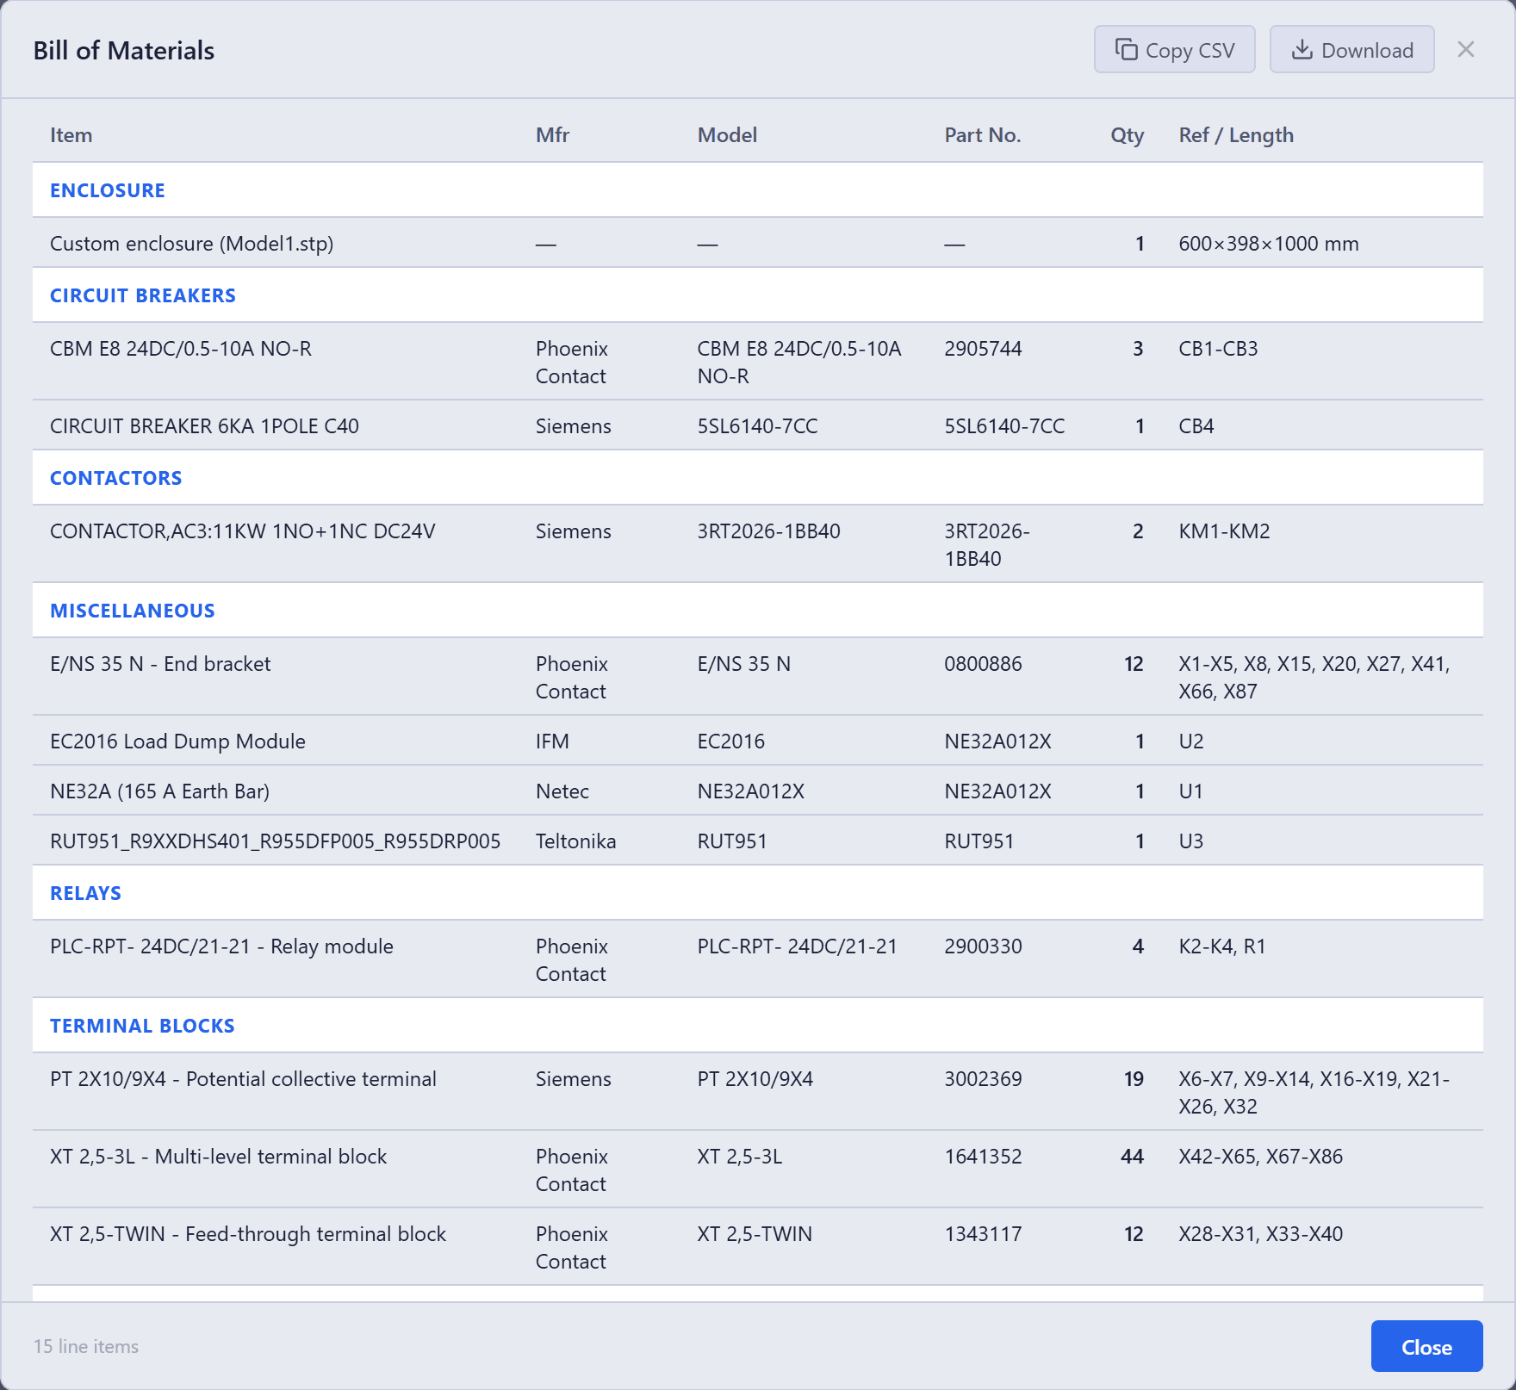Image resolution: width=1516 pixels, height=1390 pixels.
Task: Click CIRCUIT BREAKER 6KA 1POLE C40 item
Action: coord(204,426)
